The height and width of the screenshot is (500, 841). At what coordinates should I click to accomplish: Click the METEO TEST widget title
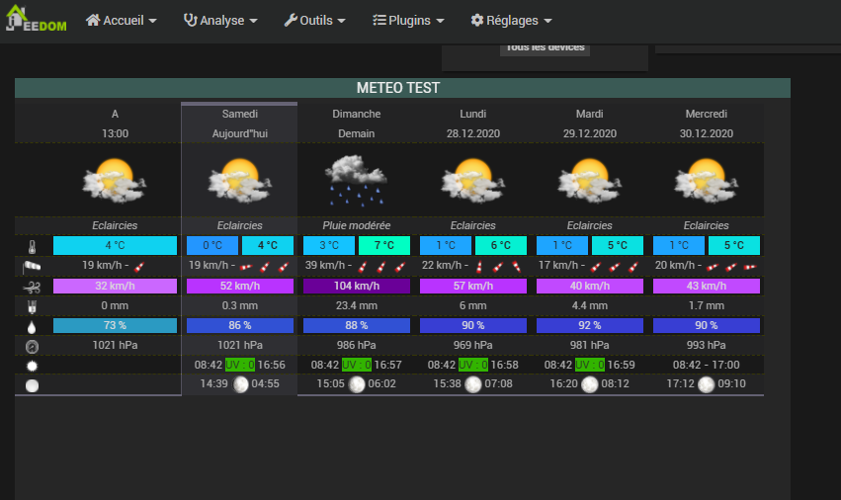(398, 88)
